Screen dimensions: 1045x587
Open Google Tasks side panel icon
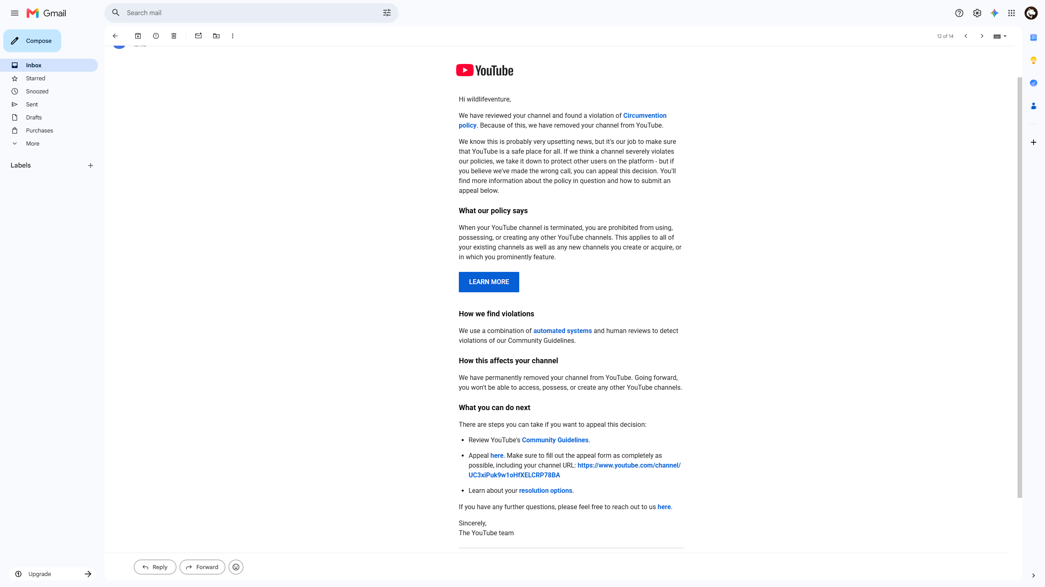pos(1033,83)
